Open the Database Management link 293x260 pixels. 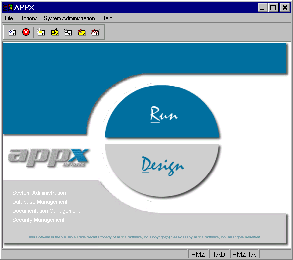(x=40, y=202)
